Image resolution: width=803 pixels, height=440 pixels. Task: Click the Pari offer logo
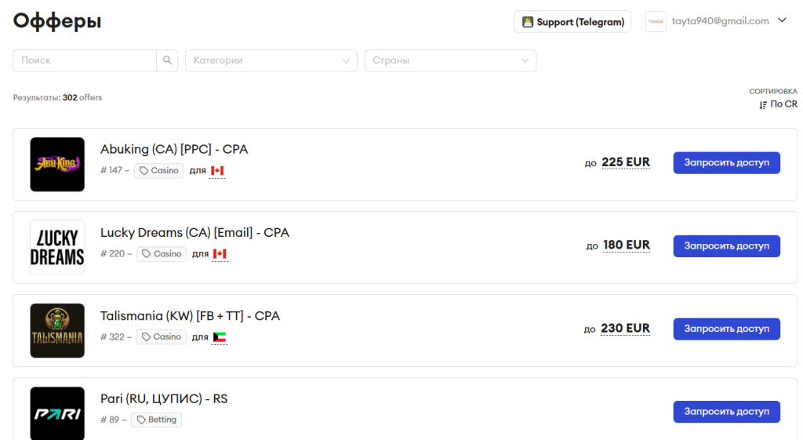(57, 413)
